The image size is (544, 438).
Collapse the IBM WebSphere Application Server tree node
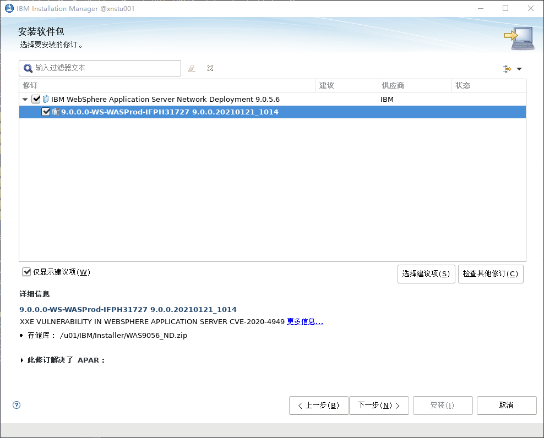(25, 100)
